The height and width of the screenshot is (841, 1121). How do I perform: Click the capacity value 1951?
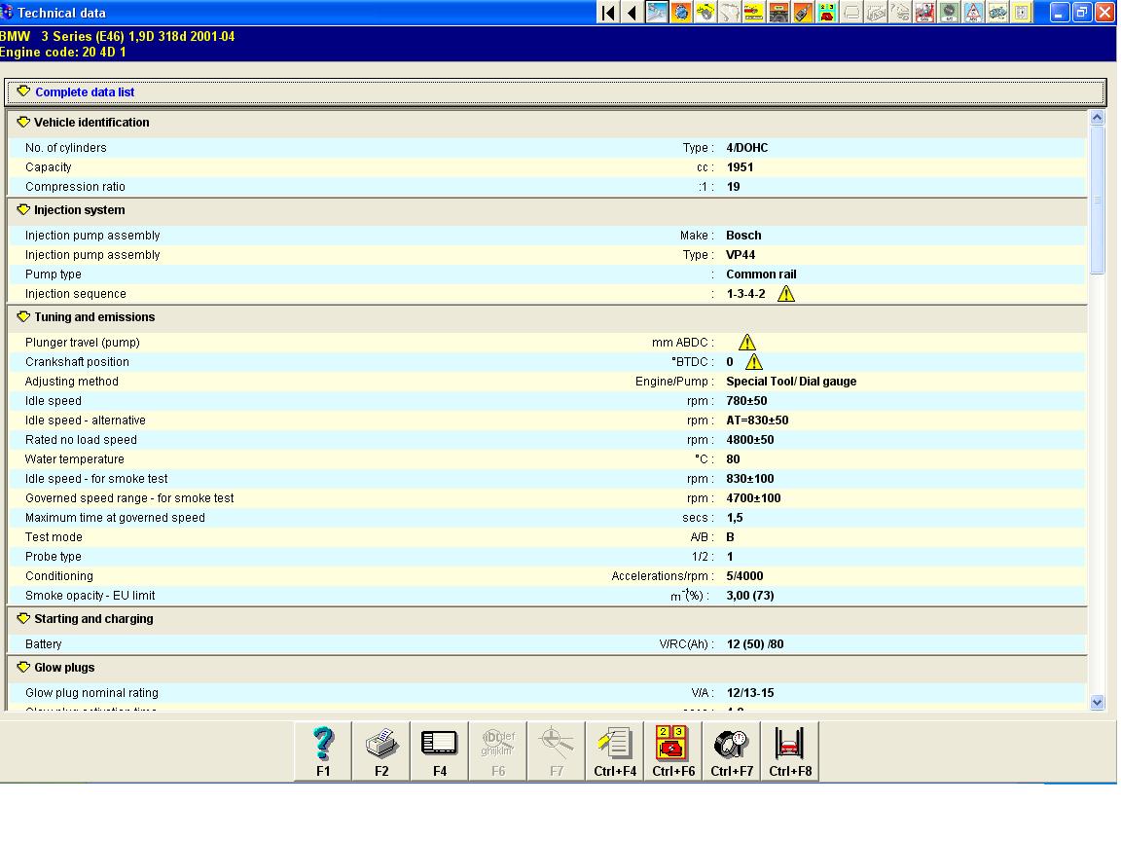click(740, 167)
